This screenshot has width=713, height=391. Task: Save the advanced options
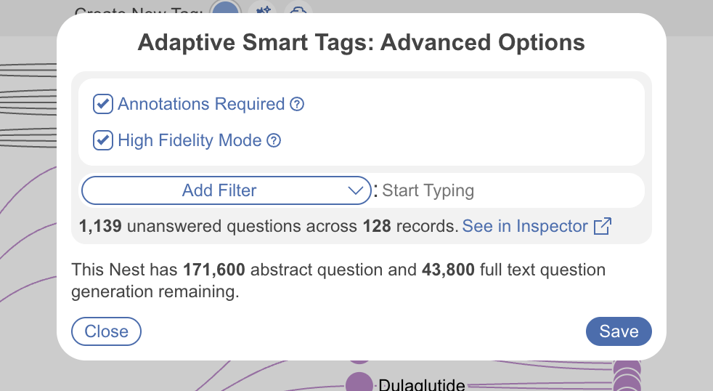coord(619,331)
